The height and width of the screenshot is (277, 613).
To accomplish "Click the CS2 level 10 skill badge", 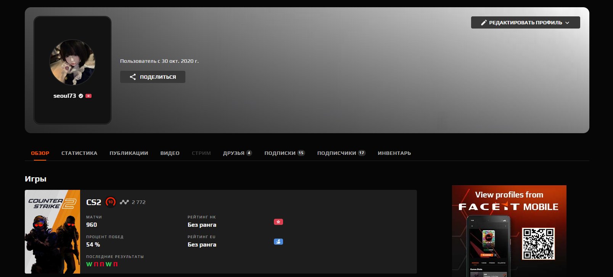I will pyautogui.click(x=111, y=202).
